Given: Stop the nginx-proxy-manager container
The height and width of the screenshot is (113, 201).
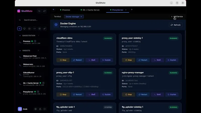Looking at the screenshot, I should tap(128, 94).
